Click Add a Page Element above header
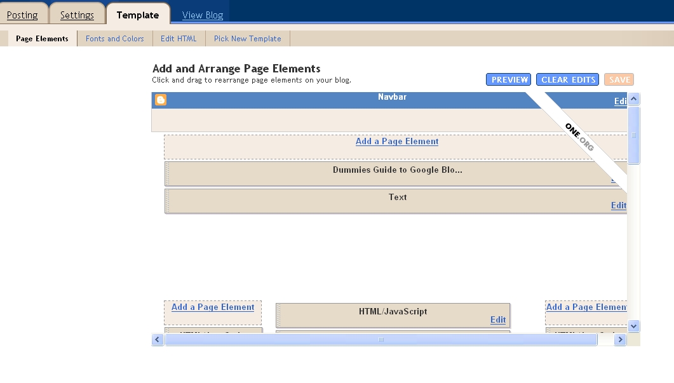The image size is (674, 383). tap(397, 142)
